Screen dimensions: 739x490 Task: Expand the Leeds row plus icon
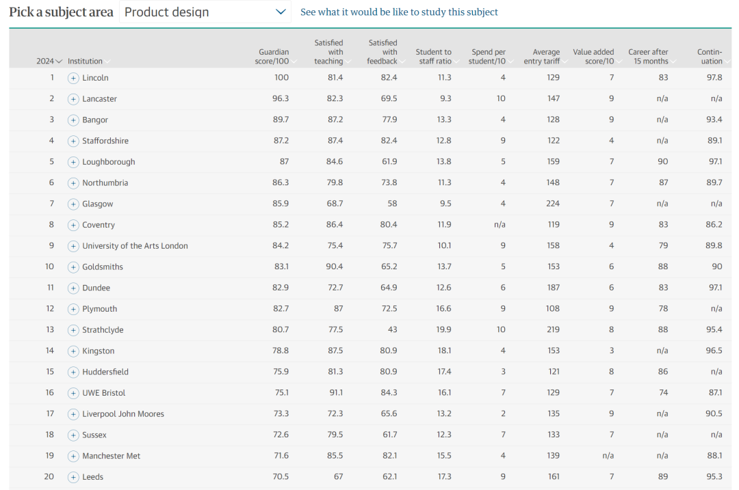click(73, 477)
